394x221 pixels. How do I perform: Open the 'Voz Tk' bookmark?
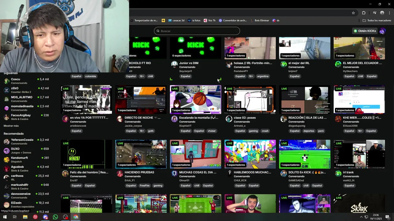click(x=210, y=21)
